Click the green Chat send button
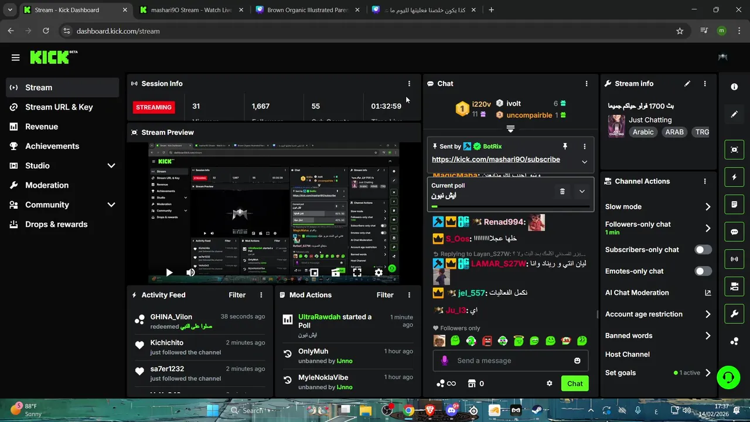This screenshot has height=422, width=750. (x=575, y=383)
